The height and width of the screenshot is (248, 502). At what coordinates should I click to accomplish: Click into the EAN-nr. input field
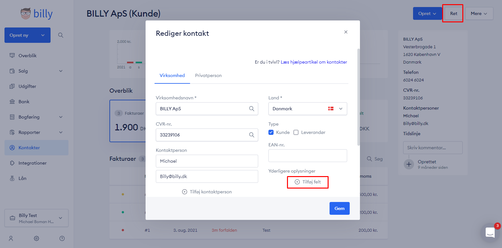pos(307,156)
